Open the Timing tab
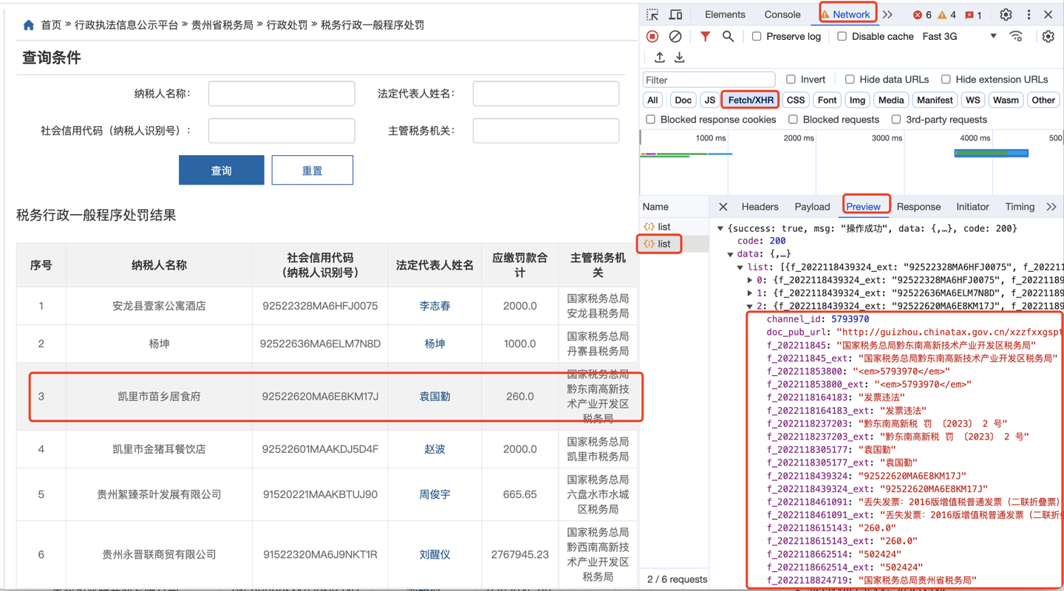Viewport: 1064px width, 591px height. 1020,207
